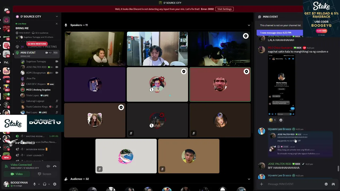Image resolution: width=340 pixels, height=191 pixels.
Task: Toggle microphone mute in user panel
Action: click(34, 184)
